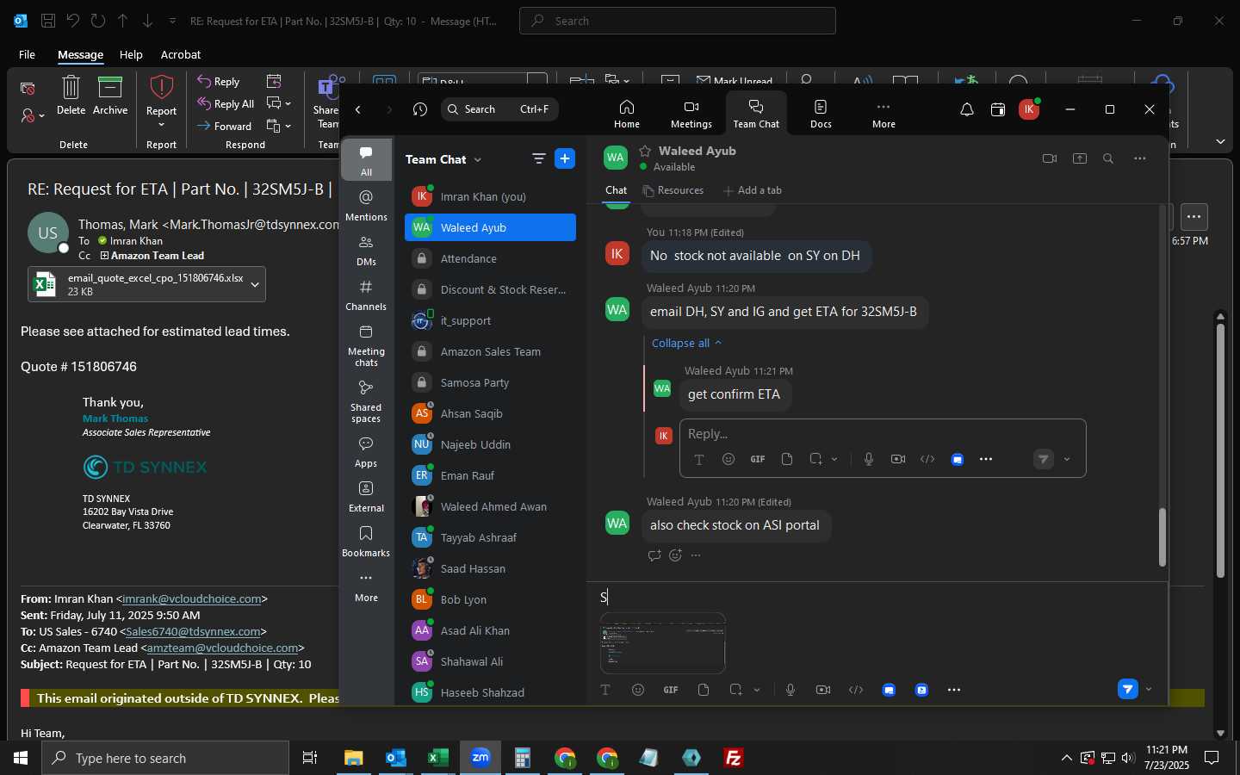The image size is (1240, 775).
Task: Open the Zoom Docs tab
Action: [821, 113]
